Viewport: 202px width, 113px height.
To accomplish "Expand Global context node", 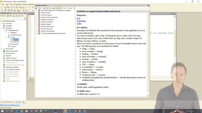I will (x=37, y=13).
